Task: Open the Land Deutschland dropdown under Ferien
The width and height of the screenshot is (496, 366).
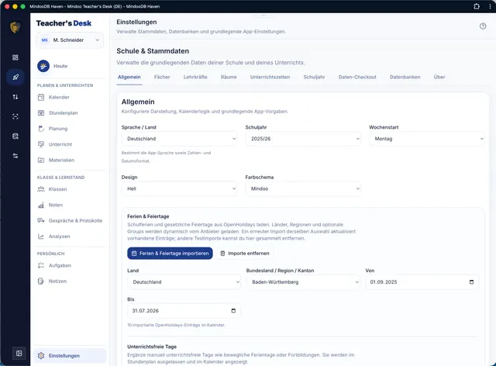Action: tap(184, 282)
